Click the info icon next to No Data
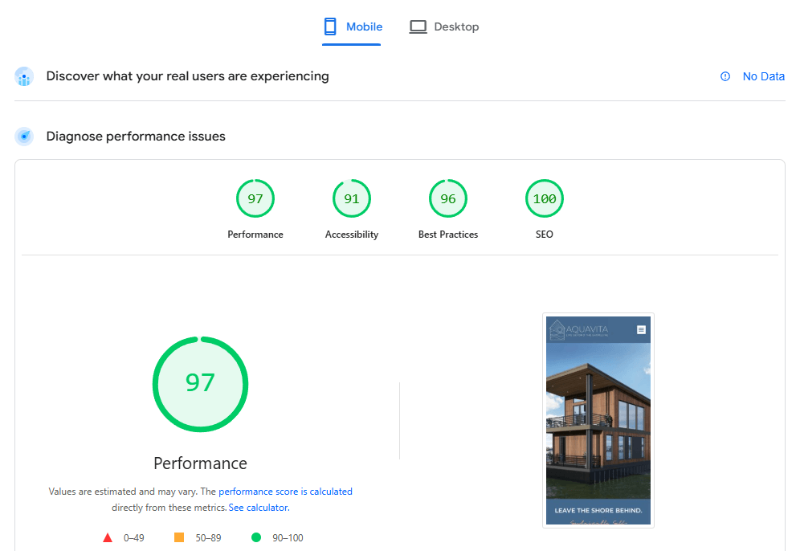 (x=725, y=76)
